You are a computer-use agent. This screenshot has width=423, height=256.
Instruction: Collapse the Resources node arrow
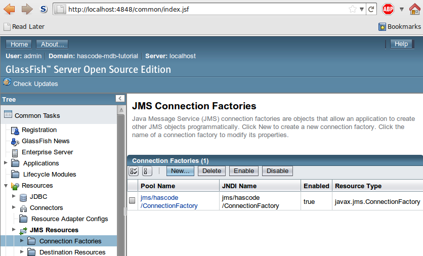[6, 186]
